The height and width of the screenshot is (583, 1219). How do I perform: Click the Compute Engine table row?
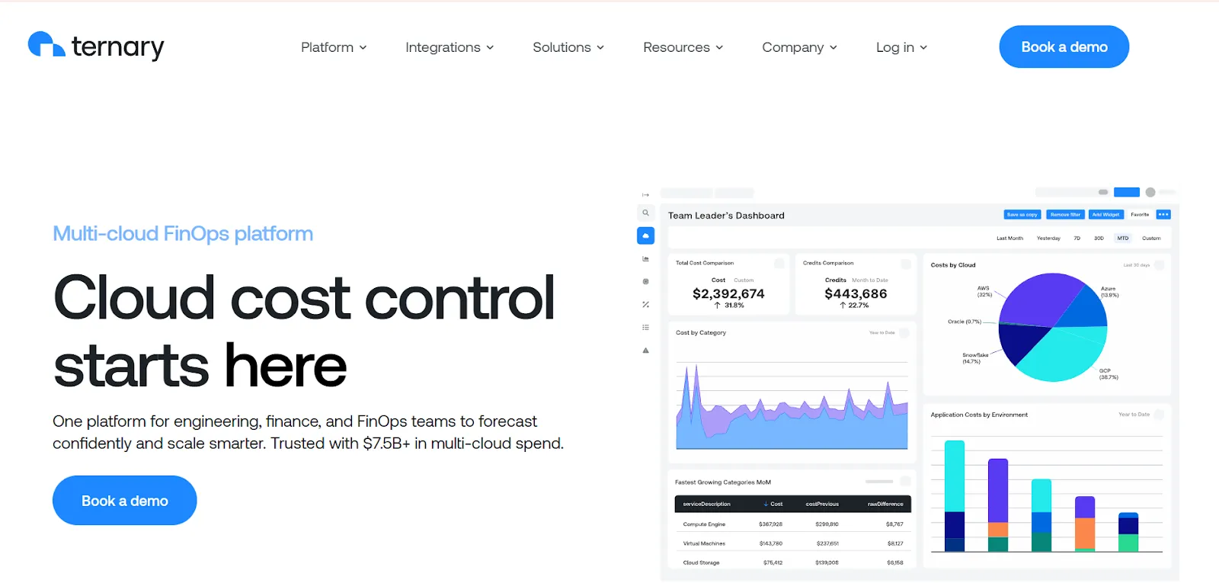[792, 524]
